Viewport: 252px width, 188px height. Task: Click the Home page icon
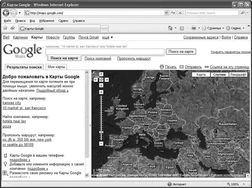(170, 28)
